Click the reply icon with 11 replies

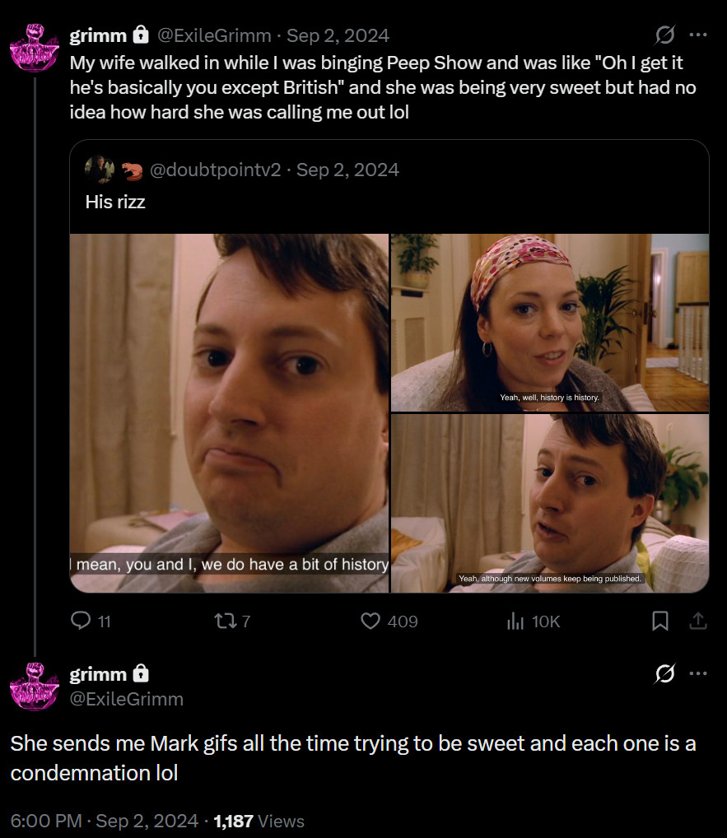(81, 622)
